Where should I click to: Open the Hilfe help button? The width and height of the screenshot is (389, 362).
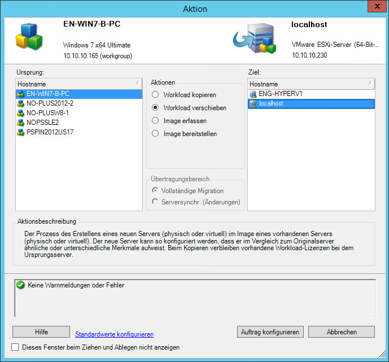(41, 332)
